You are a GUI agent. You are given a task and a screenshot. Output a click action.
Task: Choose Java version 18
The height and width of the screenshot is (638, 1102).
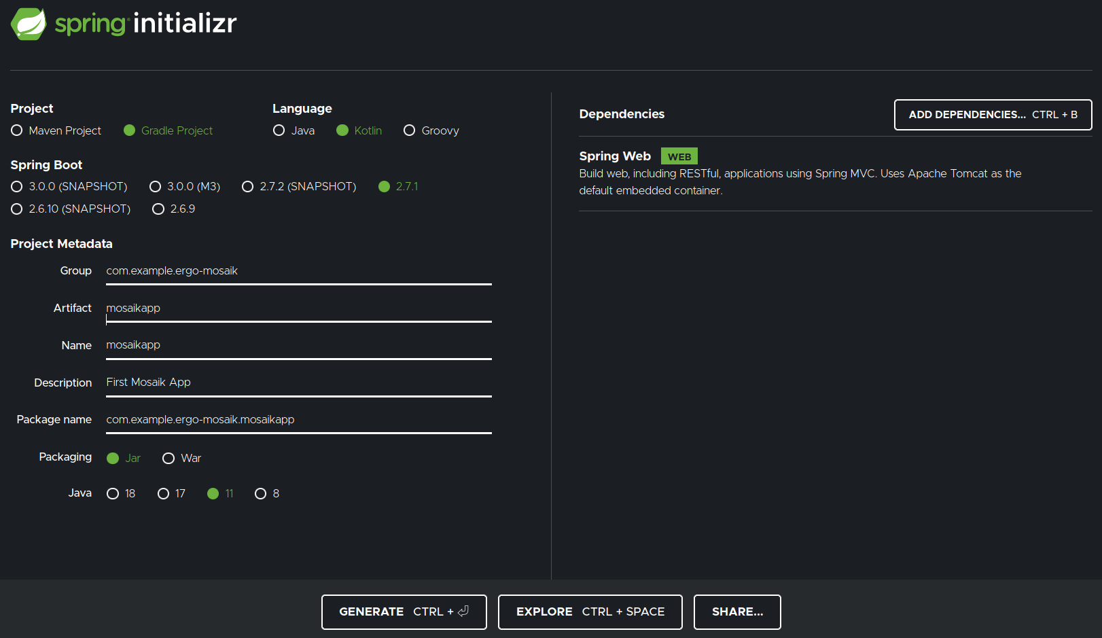(113, 493)
